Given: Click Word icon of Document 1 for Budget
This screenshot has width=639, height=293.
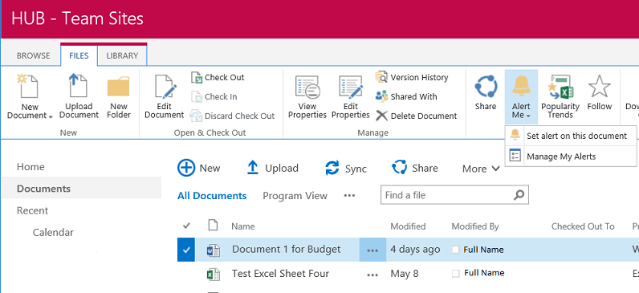Looking at the screenshot, I should tap(214, 250).
